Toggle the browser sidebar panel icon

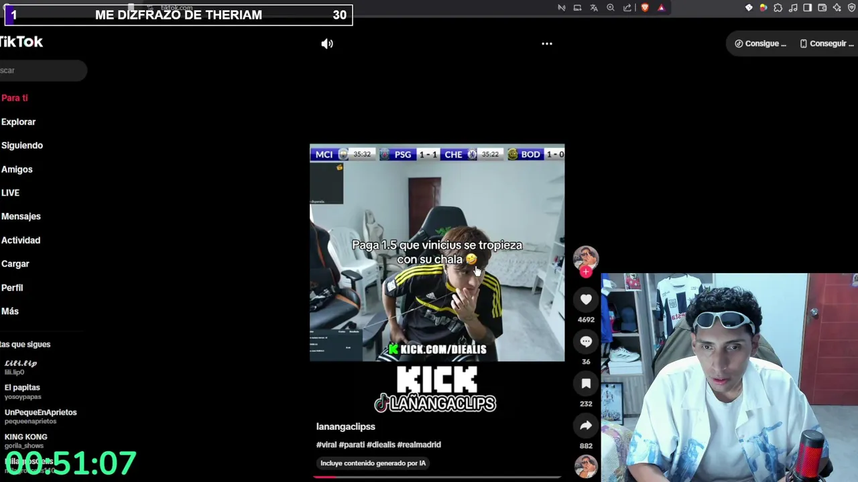pos(808,8)
